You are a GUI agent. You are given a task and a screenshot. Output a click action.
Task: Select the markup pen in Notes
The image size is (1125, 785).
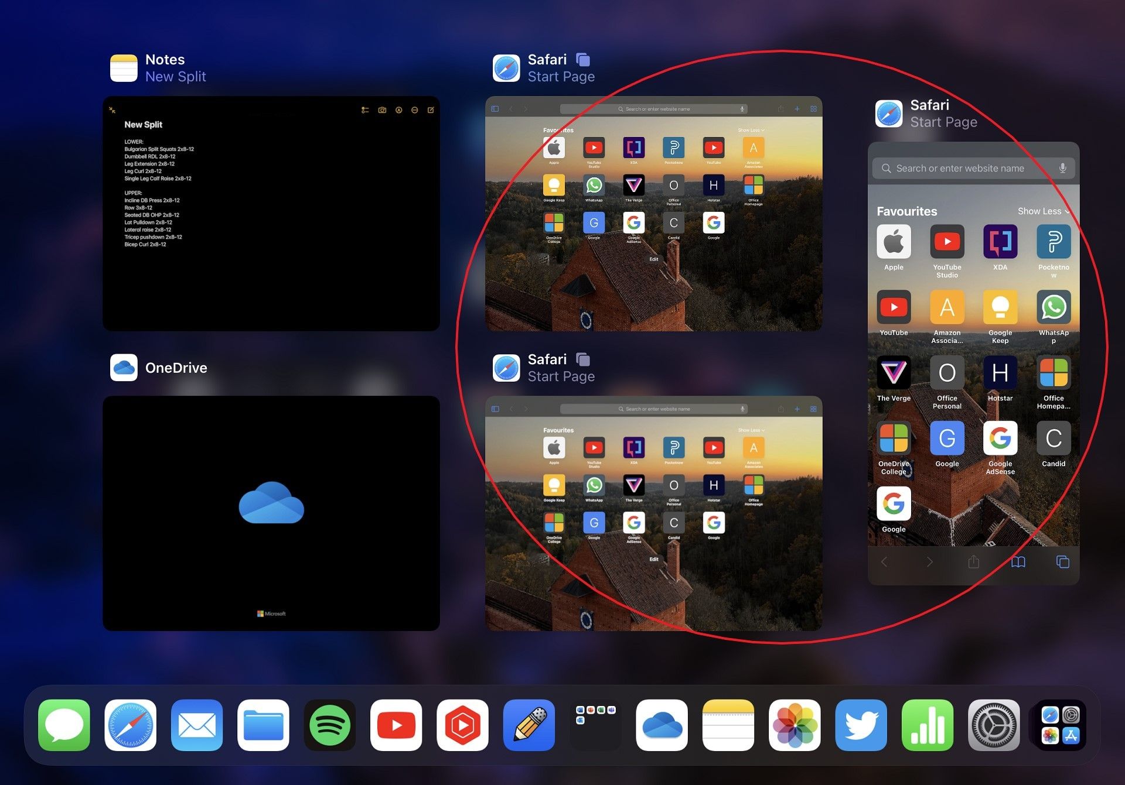point(399,110)
